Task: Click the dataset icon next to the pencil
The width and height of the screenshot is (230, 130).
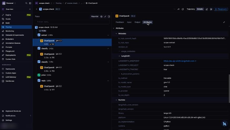Action: [211, 9]
